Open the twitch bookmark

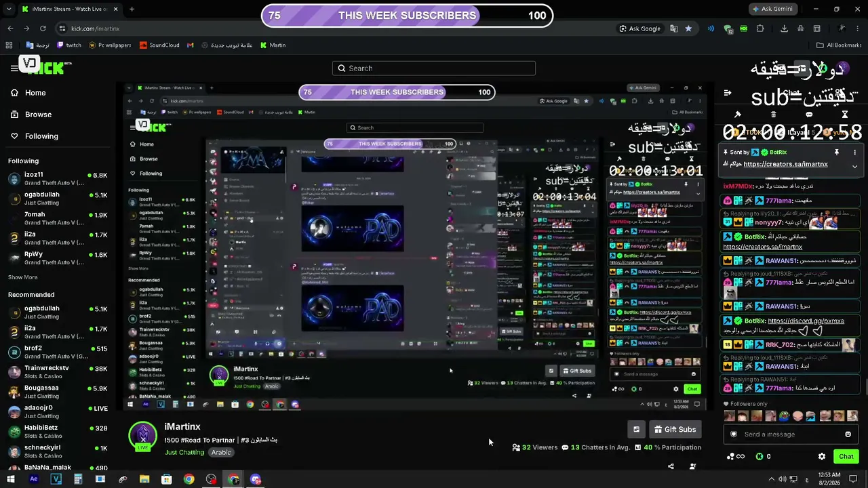click(x=69, y=45)
